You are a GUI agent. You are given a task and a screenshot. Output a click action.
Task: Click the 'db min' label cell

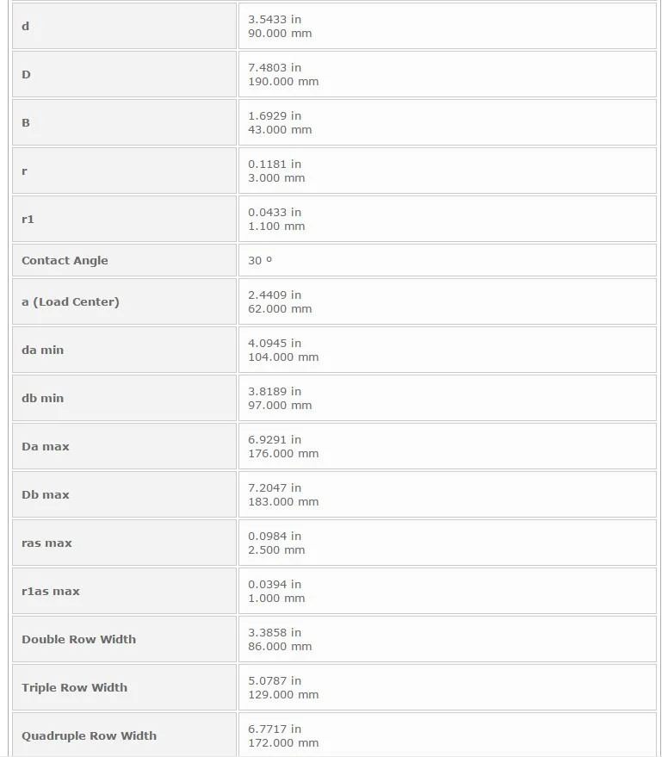(x=124, y=398)
